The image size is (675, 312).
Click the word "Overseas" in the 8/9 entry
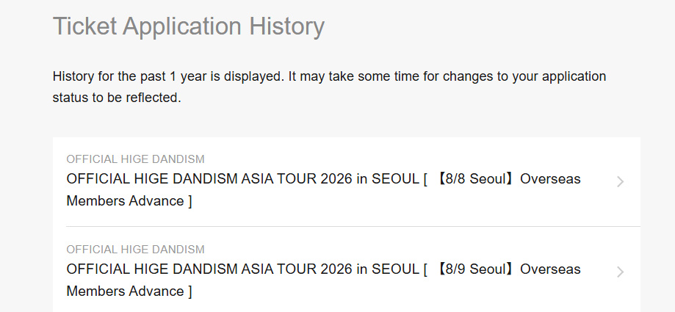coord(550,269)
